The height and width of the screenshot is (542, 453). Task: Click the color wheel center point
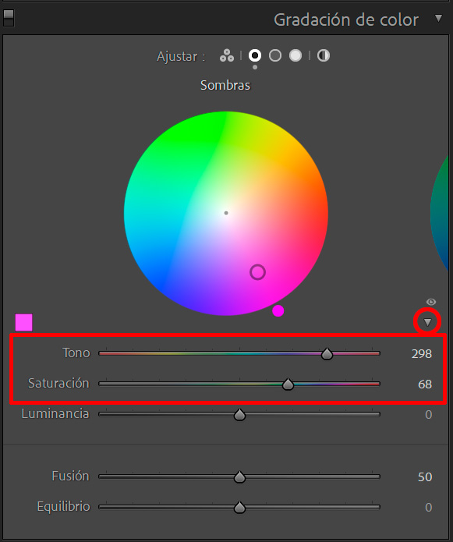click(x=226, y=213)
